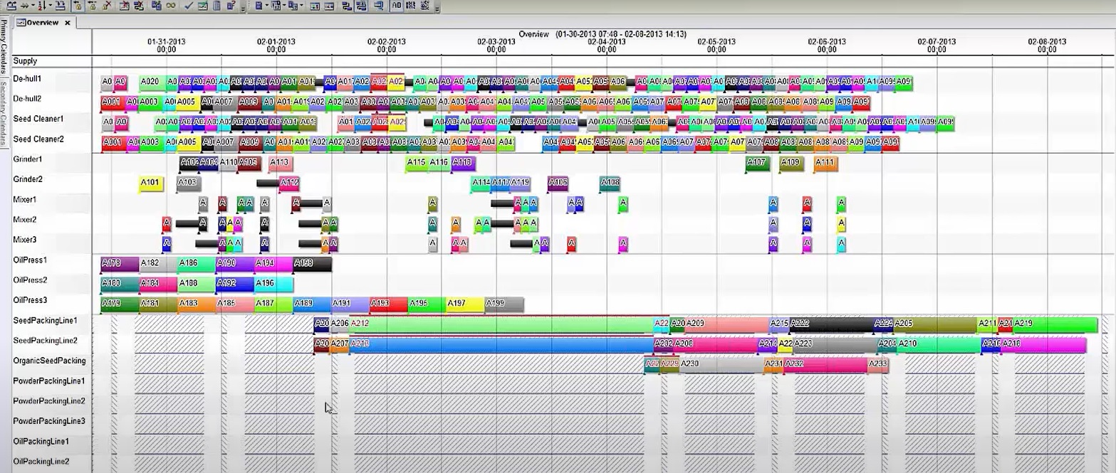Toggle the pressed padlock toolbar button
1116x473 pixels.
pyautogui.click(x=78, y=6)
